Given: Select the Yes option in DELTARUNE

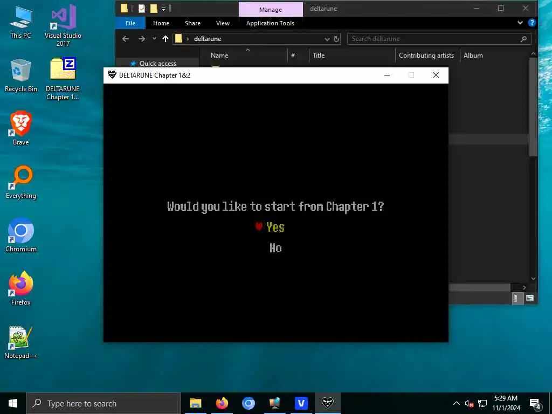Looking at the screenshot, I should pyautogui.click(x=275, y=227).
